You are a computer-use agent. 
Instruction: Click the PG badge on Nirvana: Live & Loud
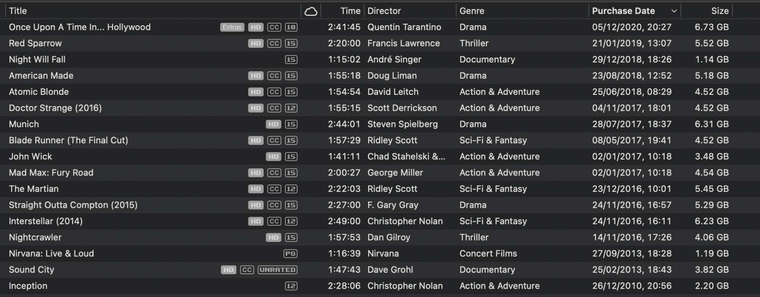(x=290, y=254)
